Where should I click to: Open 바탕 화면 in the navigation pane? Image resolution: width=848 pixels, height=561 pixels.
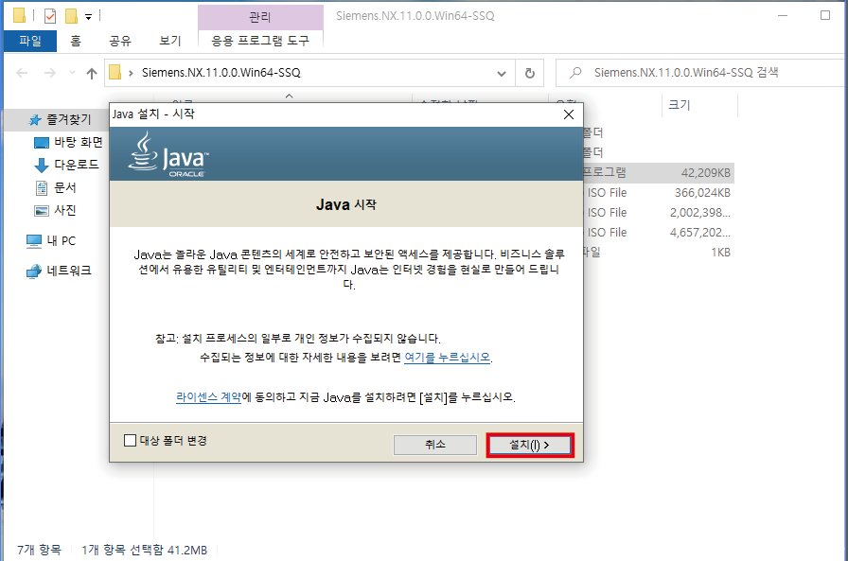pos(78,142)
